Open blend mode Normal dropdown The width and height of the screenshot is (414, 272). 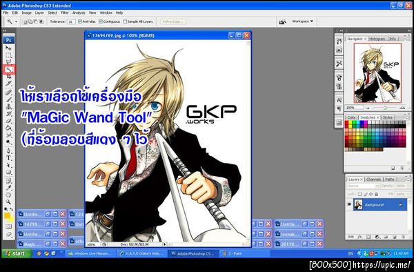(x=363, y=186)
